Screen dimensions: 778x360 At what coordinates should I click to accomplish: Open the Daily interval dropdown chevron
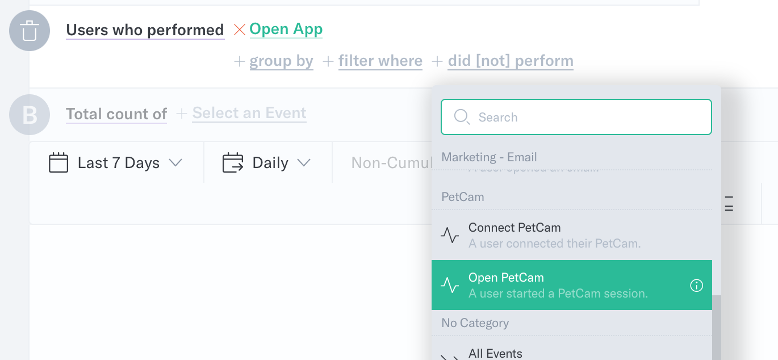304,163
